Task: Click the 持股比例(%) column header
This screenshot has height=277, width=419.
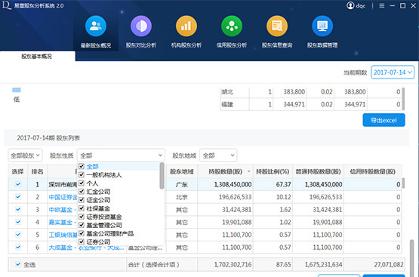Action: tap(273, 171)
